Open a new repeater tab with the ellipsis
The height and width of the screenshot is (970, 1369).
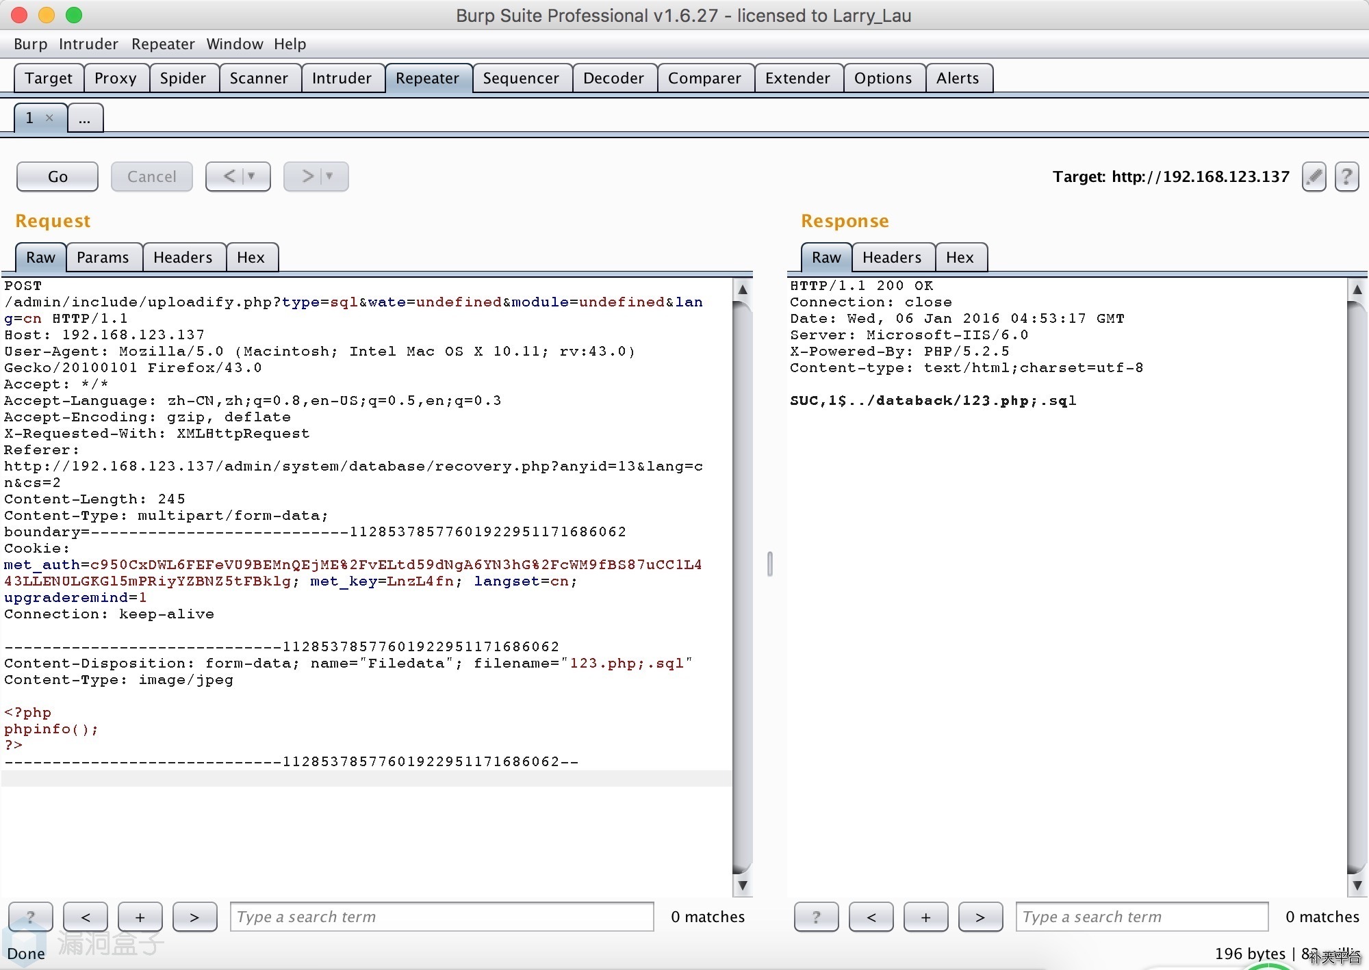tap(85, 118)
